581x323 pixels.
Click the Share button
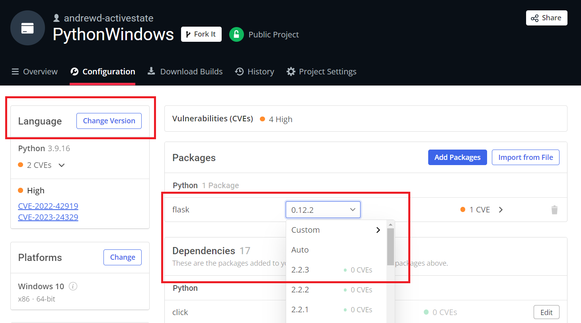(x=547, y=18)
